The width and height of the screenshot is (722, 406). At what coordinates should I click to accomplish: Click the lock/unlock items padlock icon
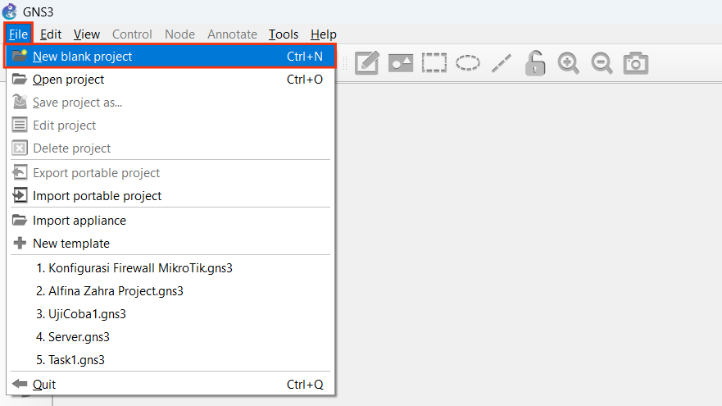pyautogui.click(x=535, y=63)
